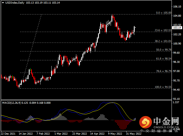183x136 pixels.
Task: Click the CNGOLD.COM.CN watermark text
Action: 166,127
